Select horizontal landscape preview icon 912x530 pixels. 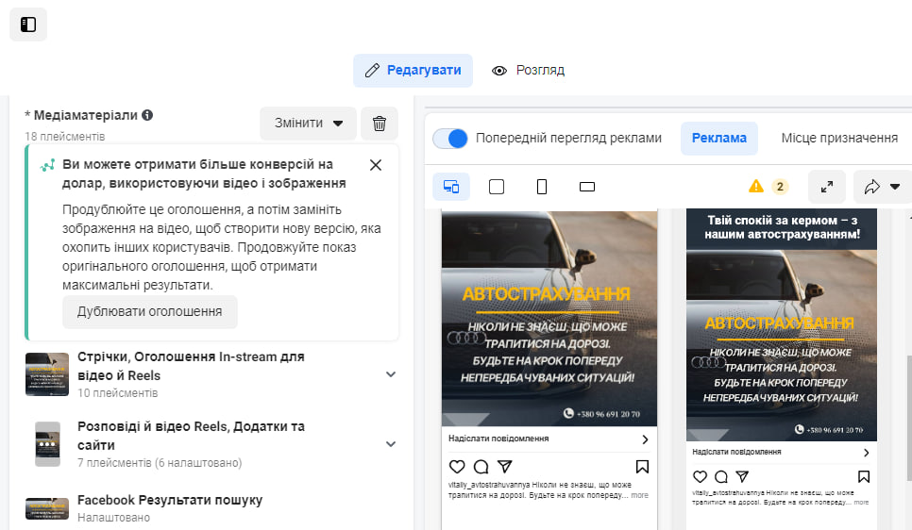pos(587,187)
